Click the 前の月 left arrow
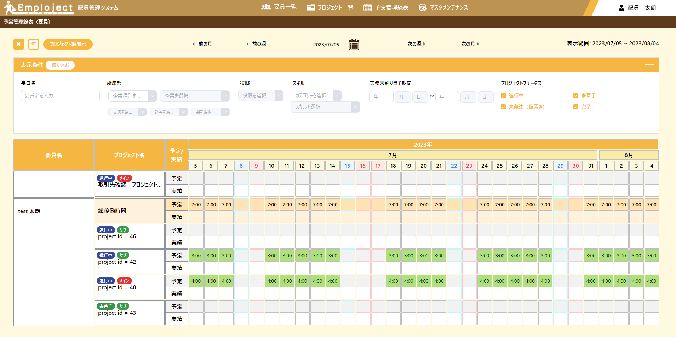This screenshot has height=337, width=676. point(194,44)
